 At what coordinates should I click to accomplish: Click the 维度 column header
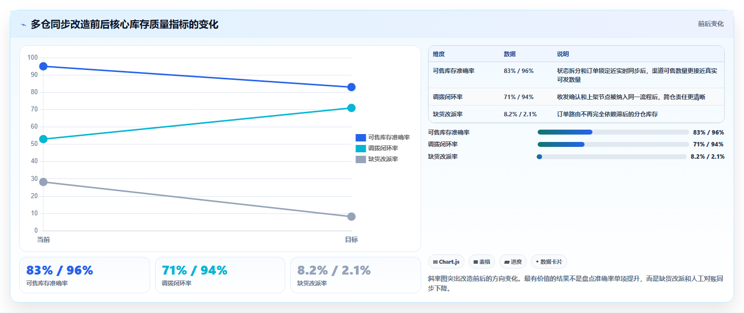click(x=439, y=54)
